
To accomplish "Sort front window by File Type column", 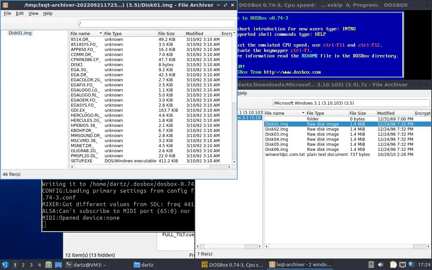I will coord(130,33).
